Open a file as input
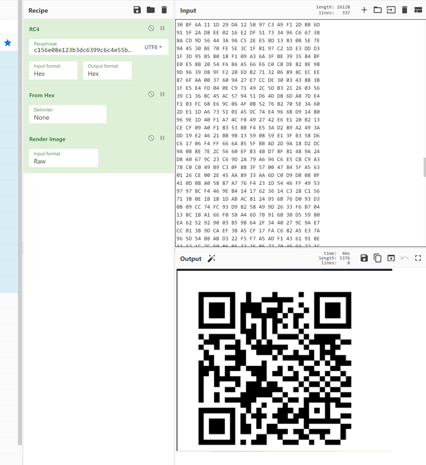Image resolution: width=426 pixels, height=465 pixels. tap(391, 10)
